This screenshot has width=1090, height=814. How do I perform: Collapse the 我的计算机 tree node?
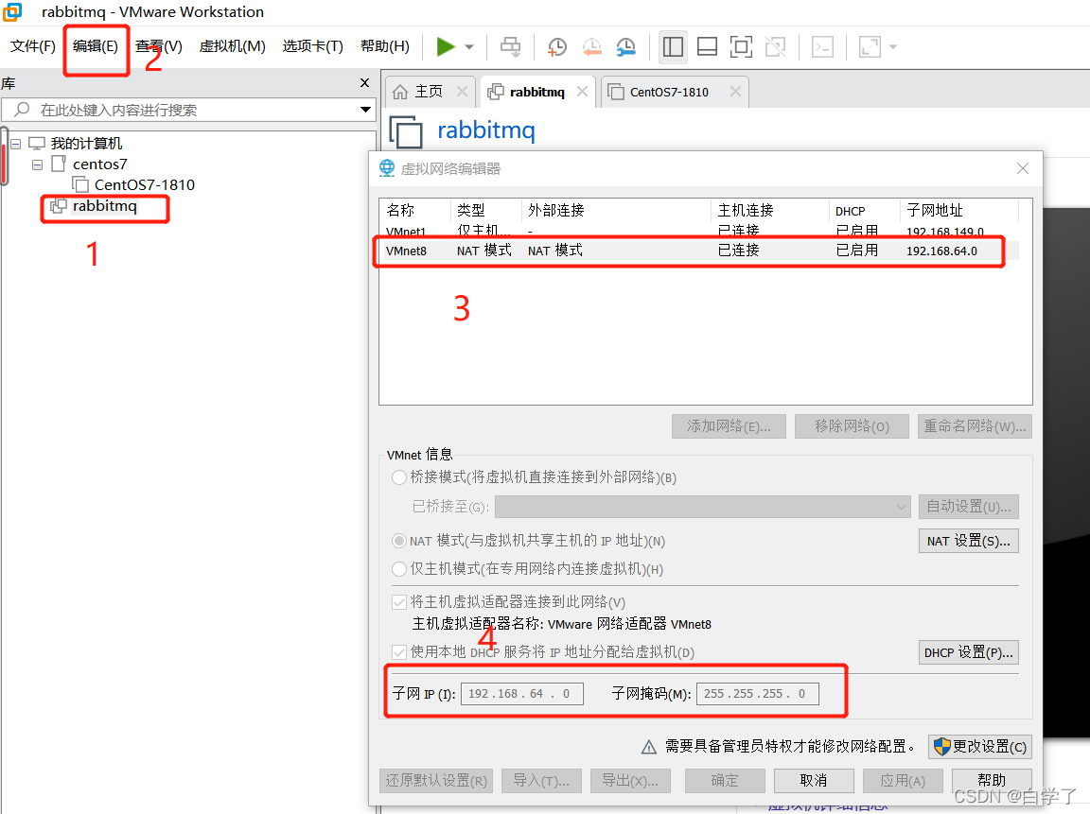(15, 144)
